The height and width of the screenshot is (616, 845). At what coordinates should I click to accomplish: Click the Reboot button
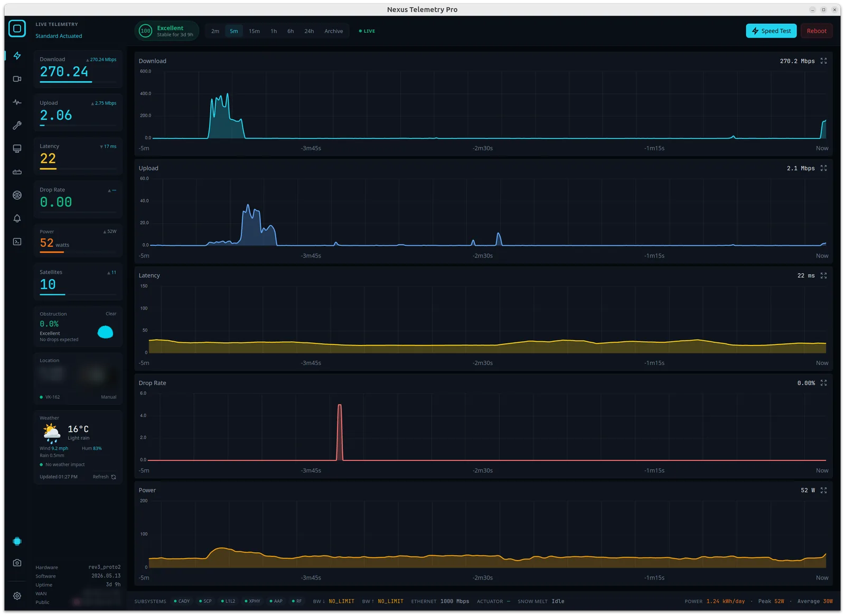coord(816,31)
